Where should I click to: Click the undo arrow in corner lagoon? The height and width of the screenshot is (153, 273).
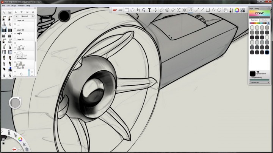click(14, 149)
